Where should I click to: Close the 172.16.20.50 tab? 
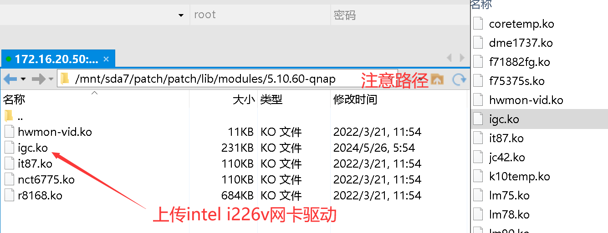[x=106, y=59]
